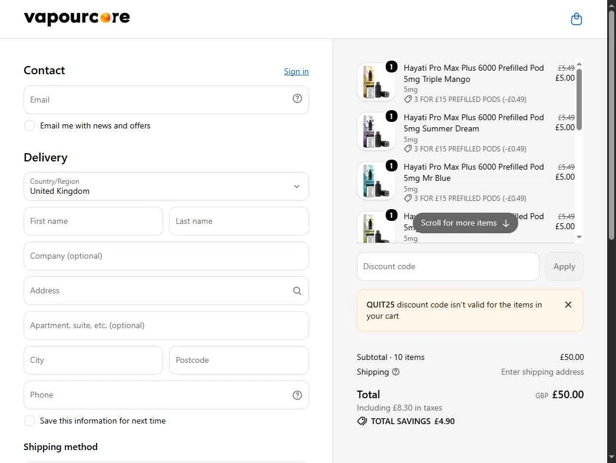
Task: Click the £50.00 total amount
Action: point(568,395)
